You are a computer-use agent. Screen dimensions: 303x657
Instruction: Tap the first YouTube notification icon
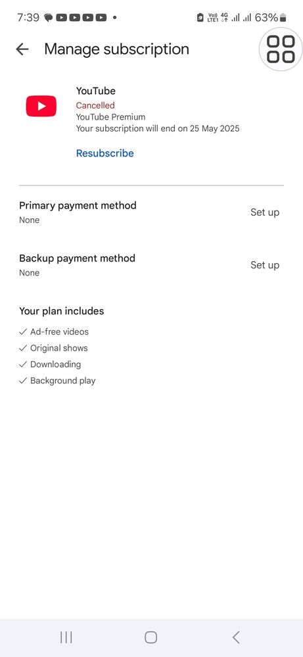click(x=62, y=18)
